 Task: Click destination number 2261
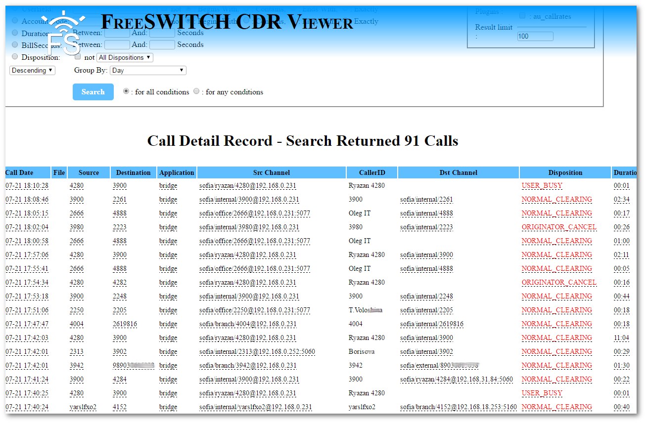[120, 200]
